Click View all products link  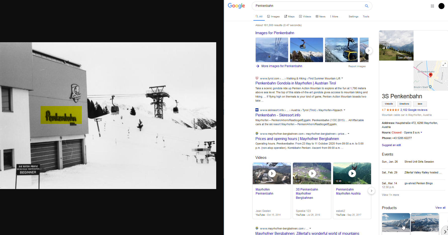[x=440, y=208]
